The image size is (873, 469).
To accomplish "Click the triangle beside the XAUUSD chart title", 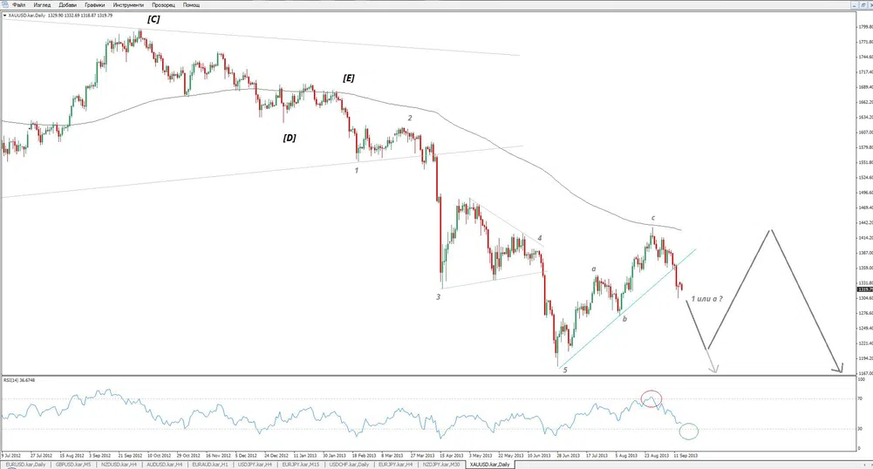I will [3, 15].
